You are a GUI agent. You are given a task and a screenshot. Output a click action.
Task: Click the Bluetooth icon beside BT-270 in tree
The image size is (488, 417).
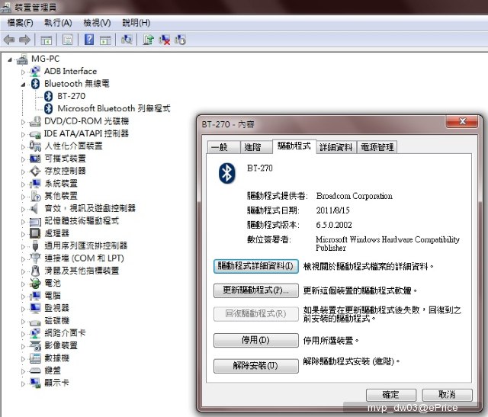pos(48,96)
